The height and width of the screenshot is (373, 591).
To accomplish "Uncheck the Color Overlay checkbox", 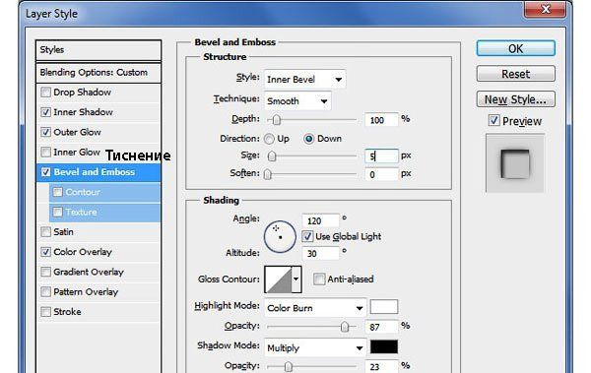I will click(x=45, y=252).
